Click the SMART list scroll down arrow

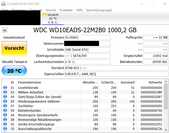[x=166, y=130]
